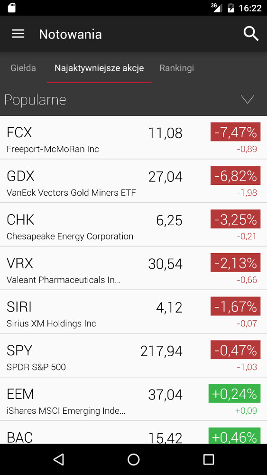Open the BAC stock row
The image size is (267, 475).
133,433
